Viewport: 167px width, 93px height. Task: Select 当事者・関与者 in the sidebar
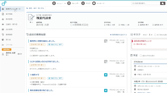point(12,24)
